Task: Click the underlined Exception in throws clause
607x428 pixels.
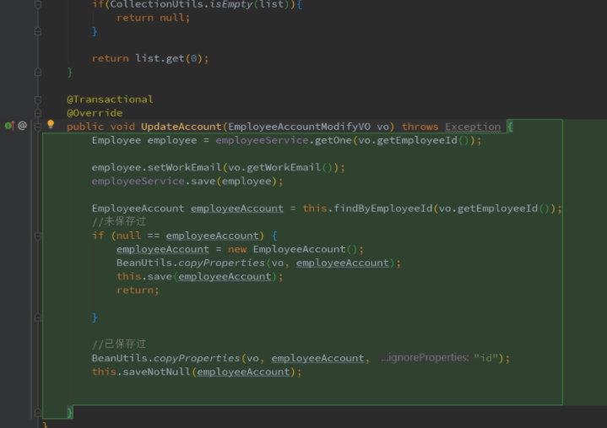Action: [473, 127]
